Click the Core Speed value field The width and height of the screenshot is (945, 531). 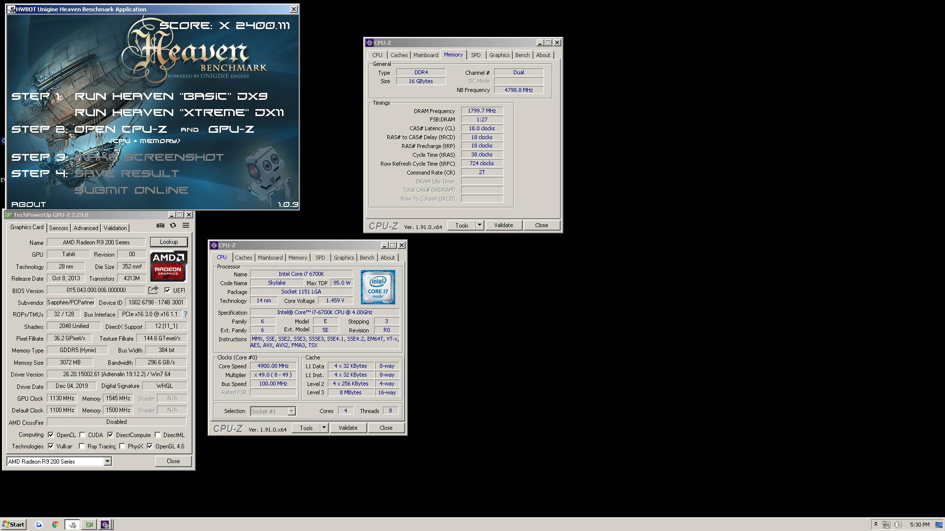[273, 366]
